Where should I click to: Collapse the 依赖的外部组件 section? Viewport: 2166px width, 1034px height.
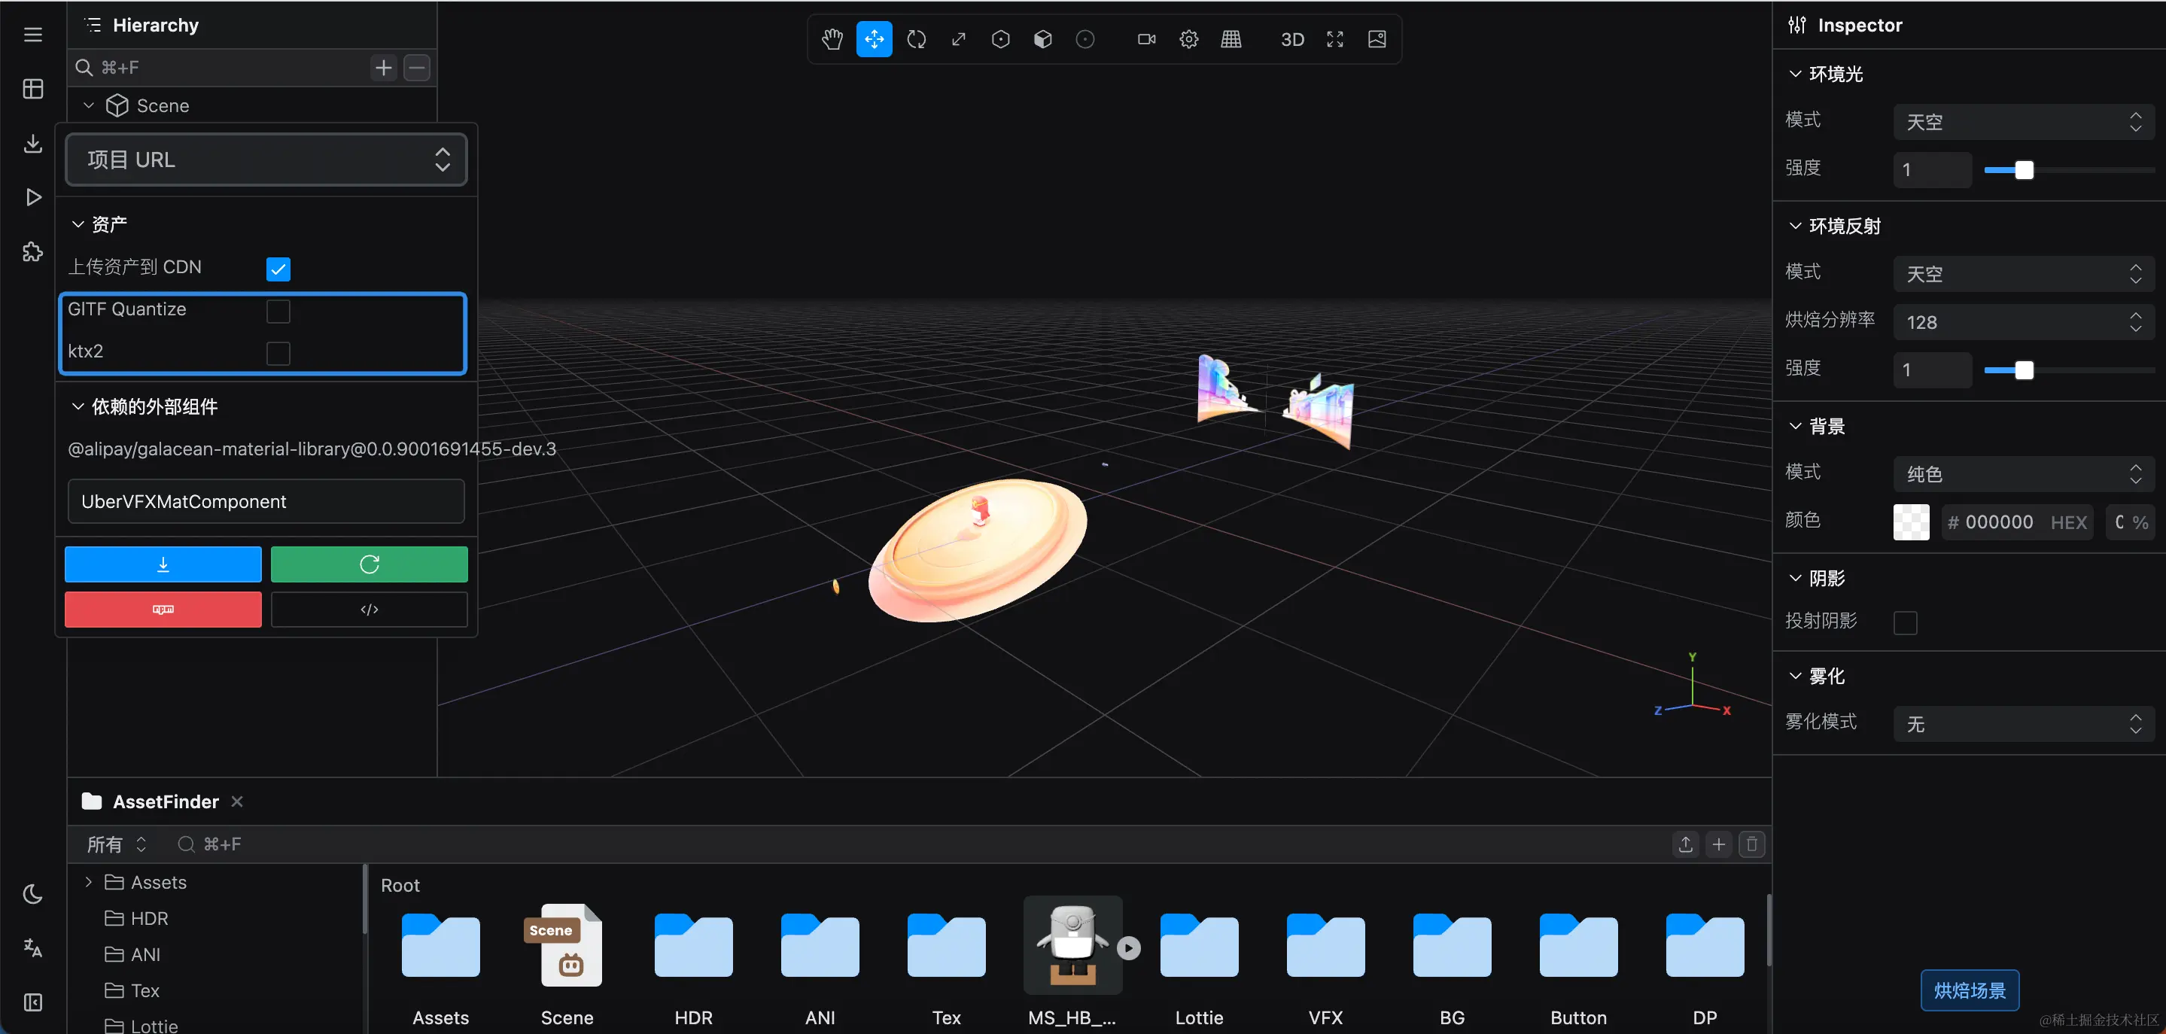pos(78,407)
